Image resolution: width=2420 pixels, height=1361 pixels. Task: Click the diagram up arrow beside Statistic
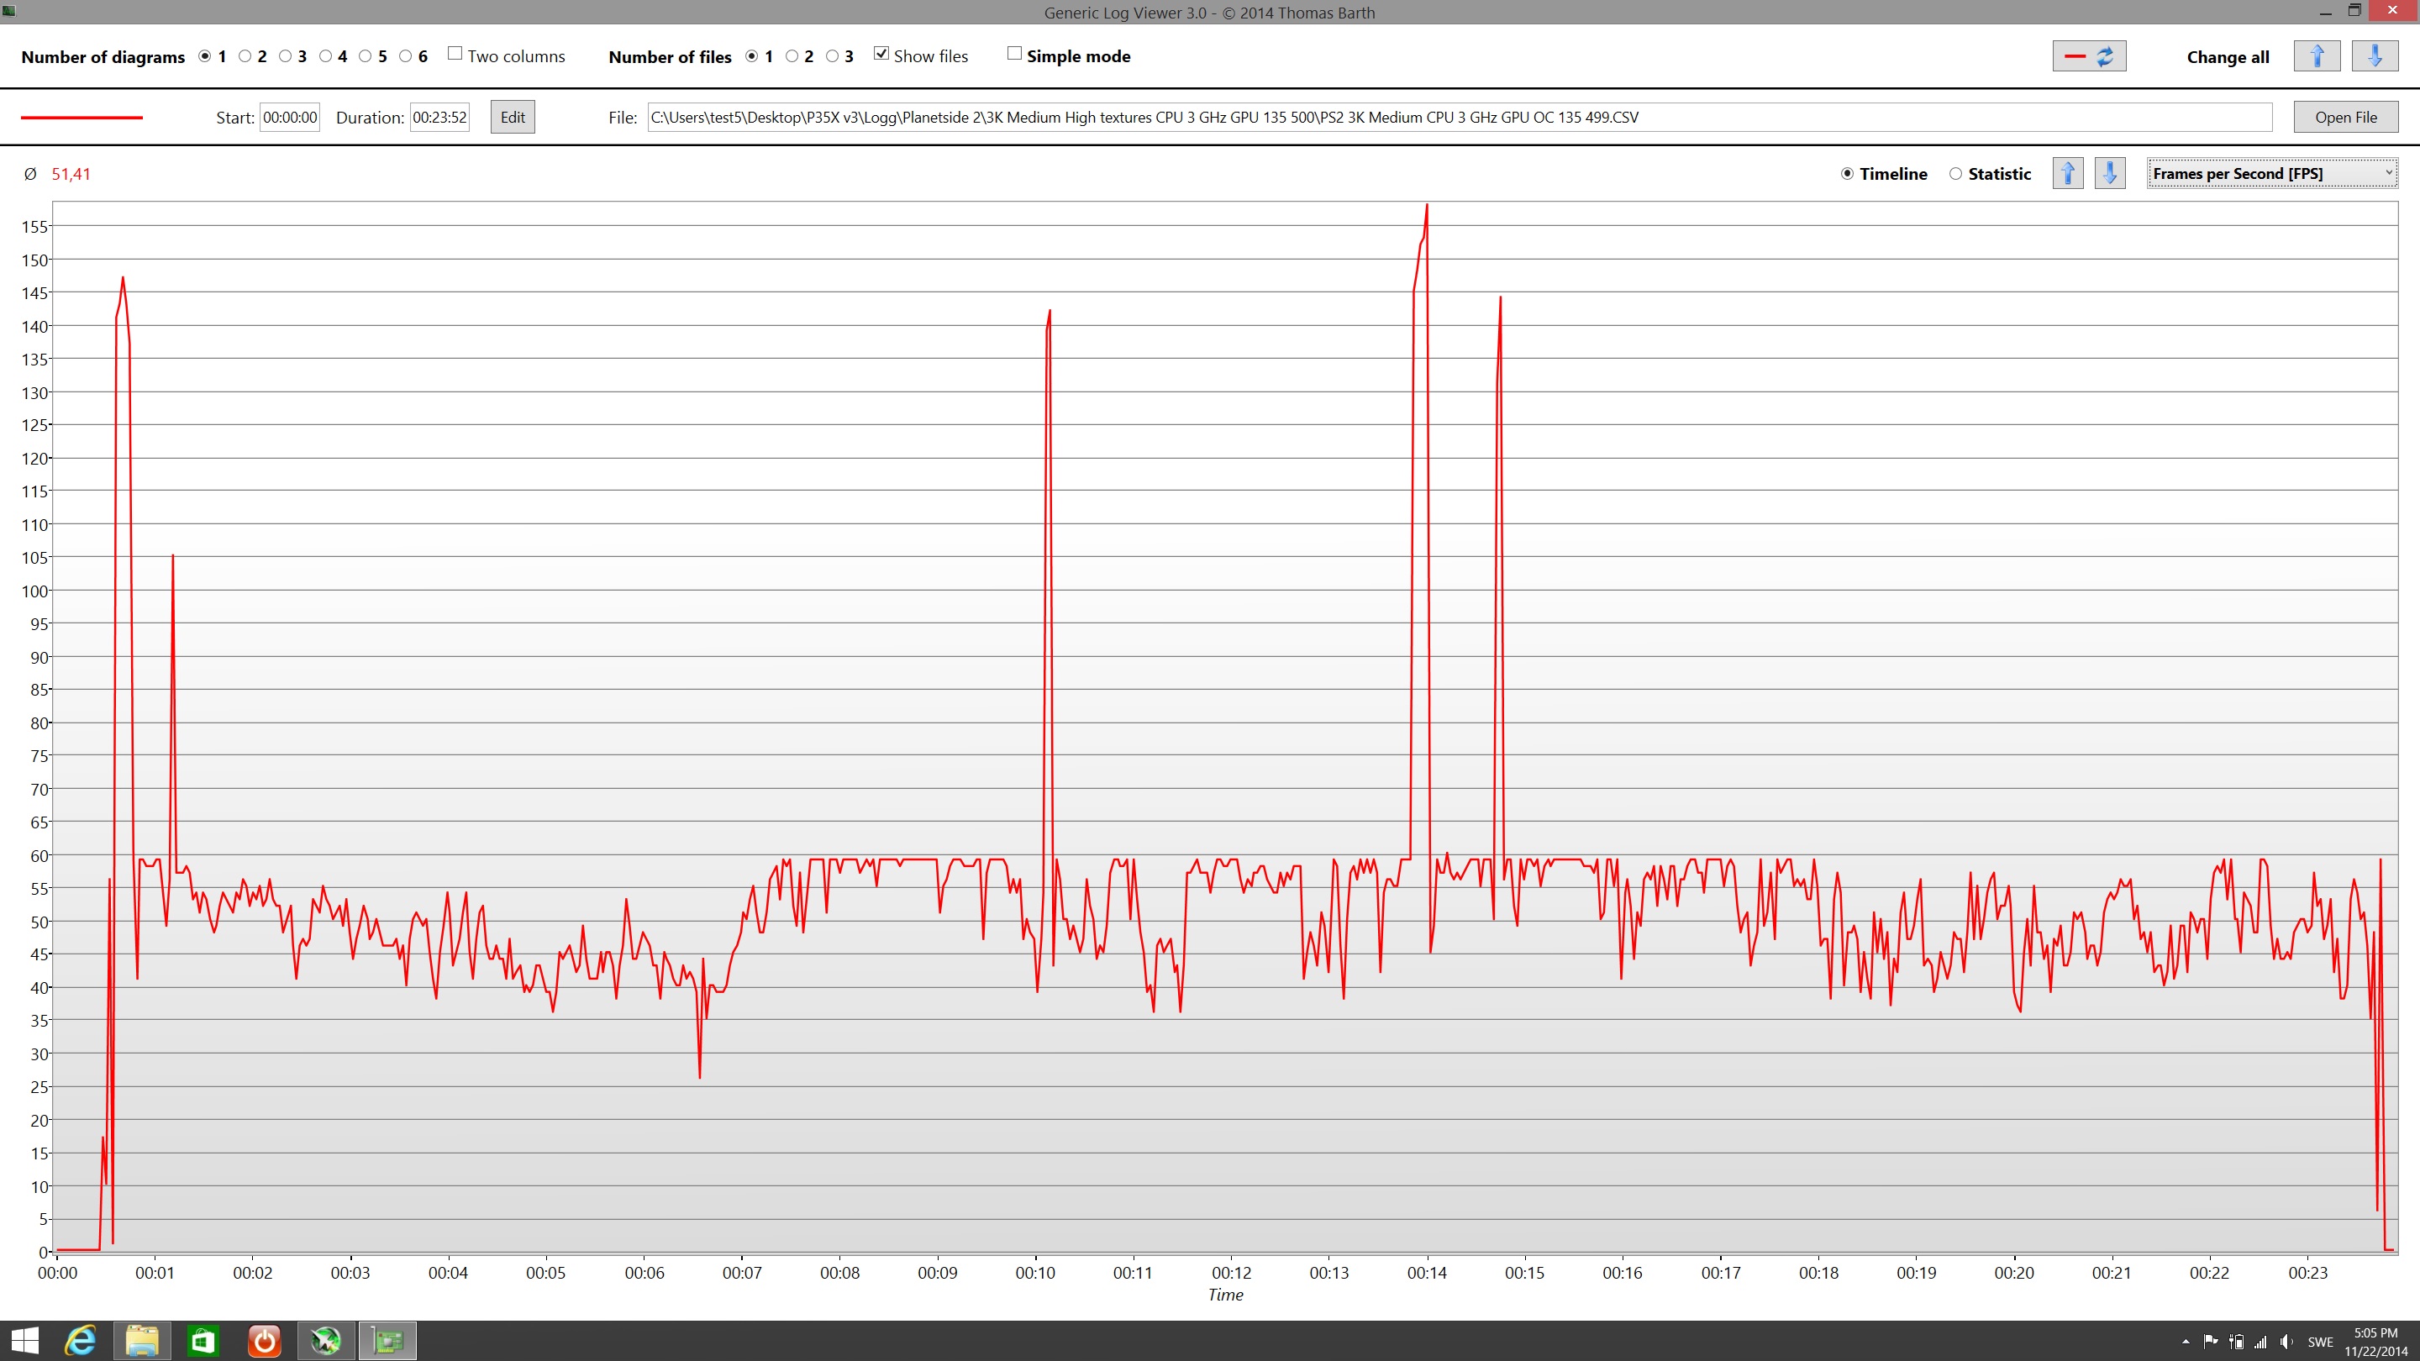coord(2068,173)
